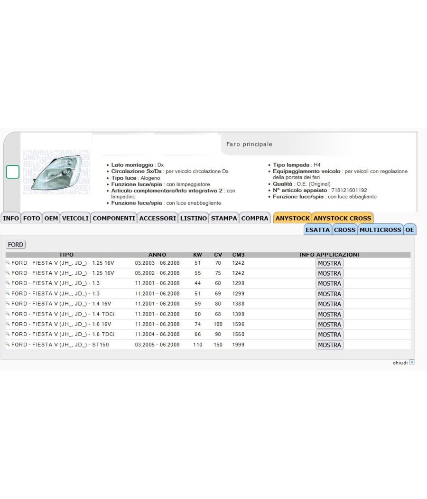Select the ESATTA tab
The image size is (427, 499).
tap(318, 230)
